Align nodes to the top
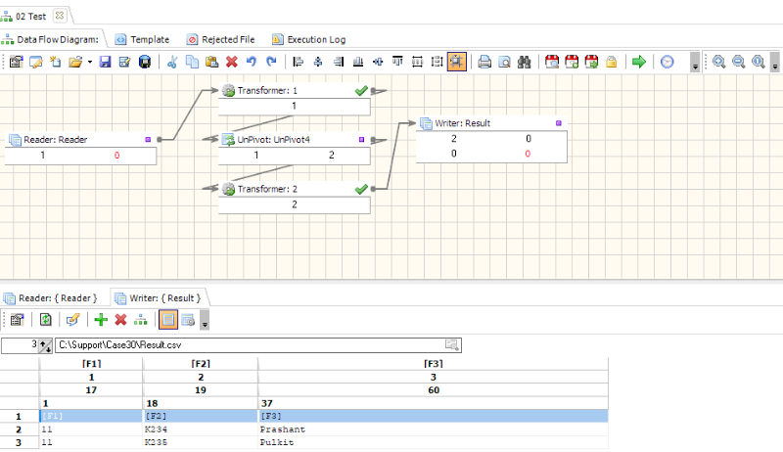Image resolution: width=783 pixels, height=452 pixels. [397, 62]
